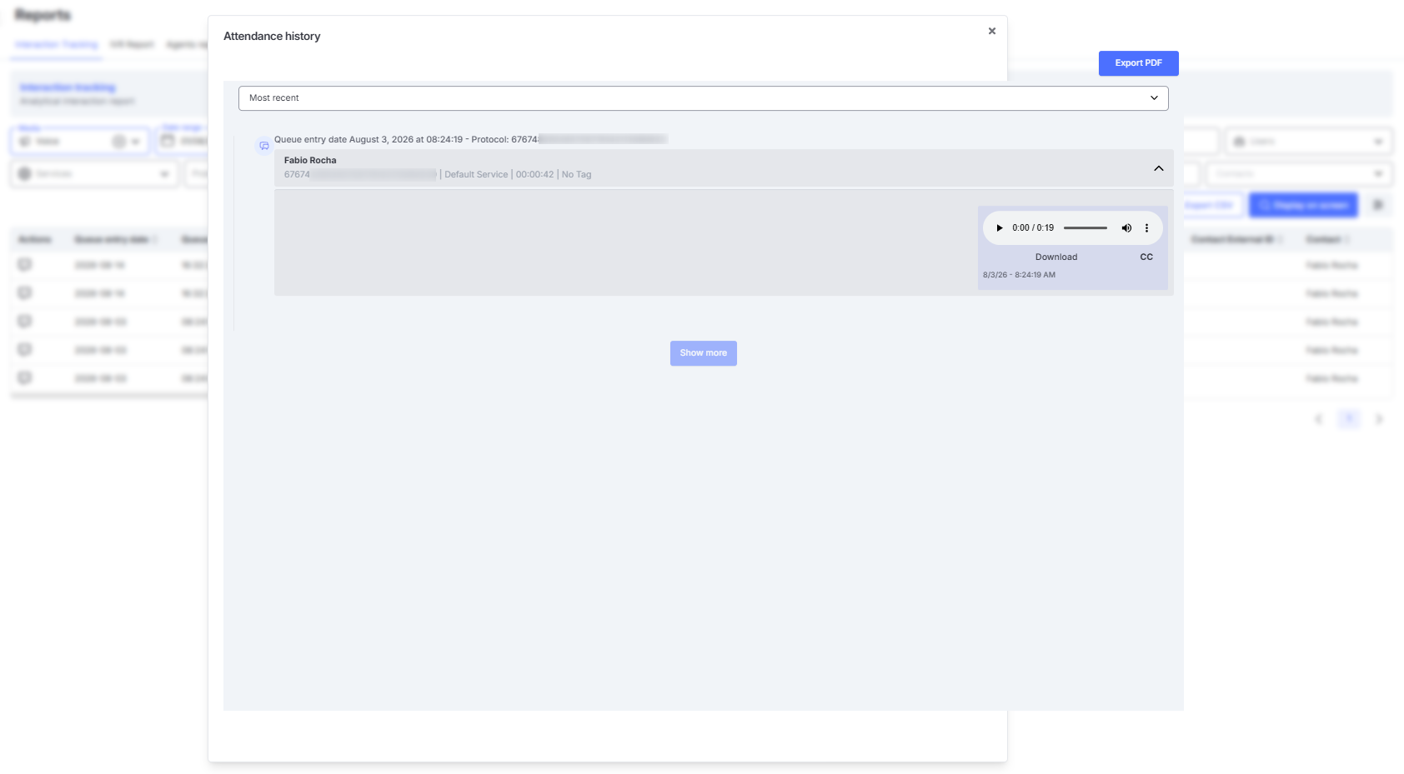Viewport: 1404px width, 774px height.
Task: Click the Show more button
Action: pyautogui.click(x=704, y=353)
